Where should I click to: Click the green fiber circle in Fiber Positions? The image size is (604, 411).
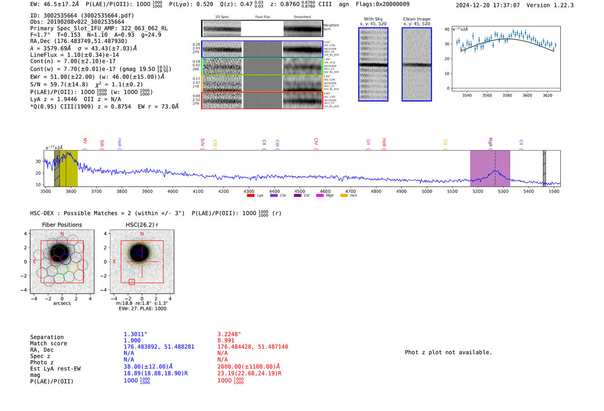point(63,269)
